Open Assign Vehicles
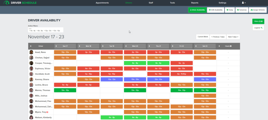268x120 pixels. pyautogui.click(x=258, y=10)
